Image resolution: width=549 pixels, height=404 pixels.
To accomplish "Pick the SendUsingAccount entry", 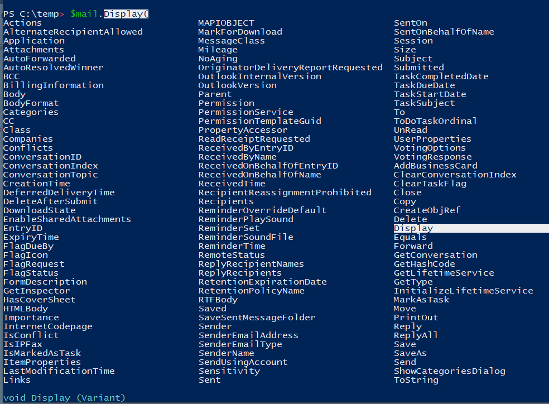I will pyautogui.click(x=243, y=362).
